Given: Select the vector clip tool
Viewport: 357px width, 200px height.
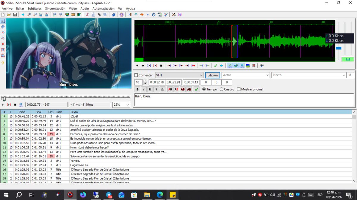Looking at the screenshot, I should [x=3, y=55].
